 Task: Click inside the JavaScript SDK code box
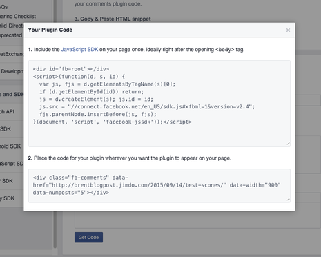159,104
